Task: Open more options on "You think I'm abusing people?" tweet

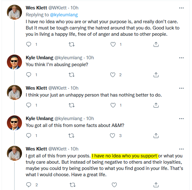Action: 181,58
